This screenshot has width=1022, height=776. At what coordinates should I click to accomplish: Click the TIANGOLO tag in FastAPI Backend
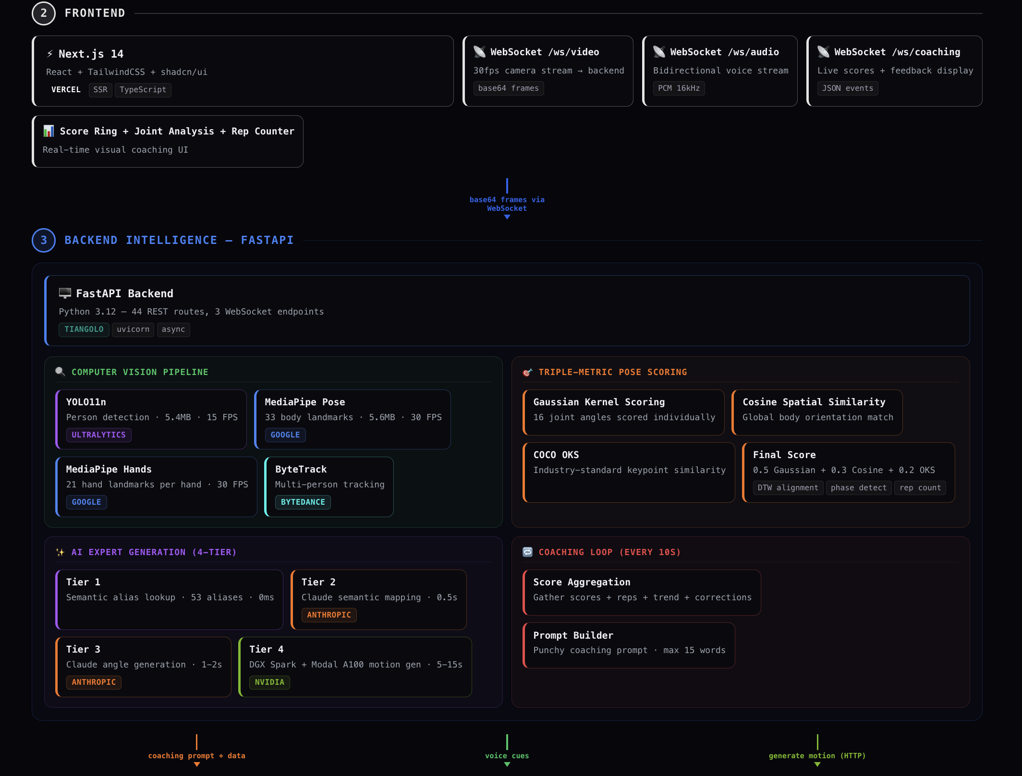[84, 329]
